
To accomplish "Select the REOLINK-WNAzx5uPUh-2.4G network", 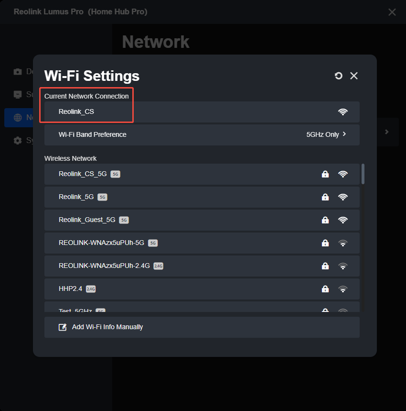I will 202,266.
